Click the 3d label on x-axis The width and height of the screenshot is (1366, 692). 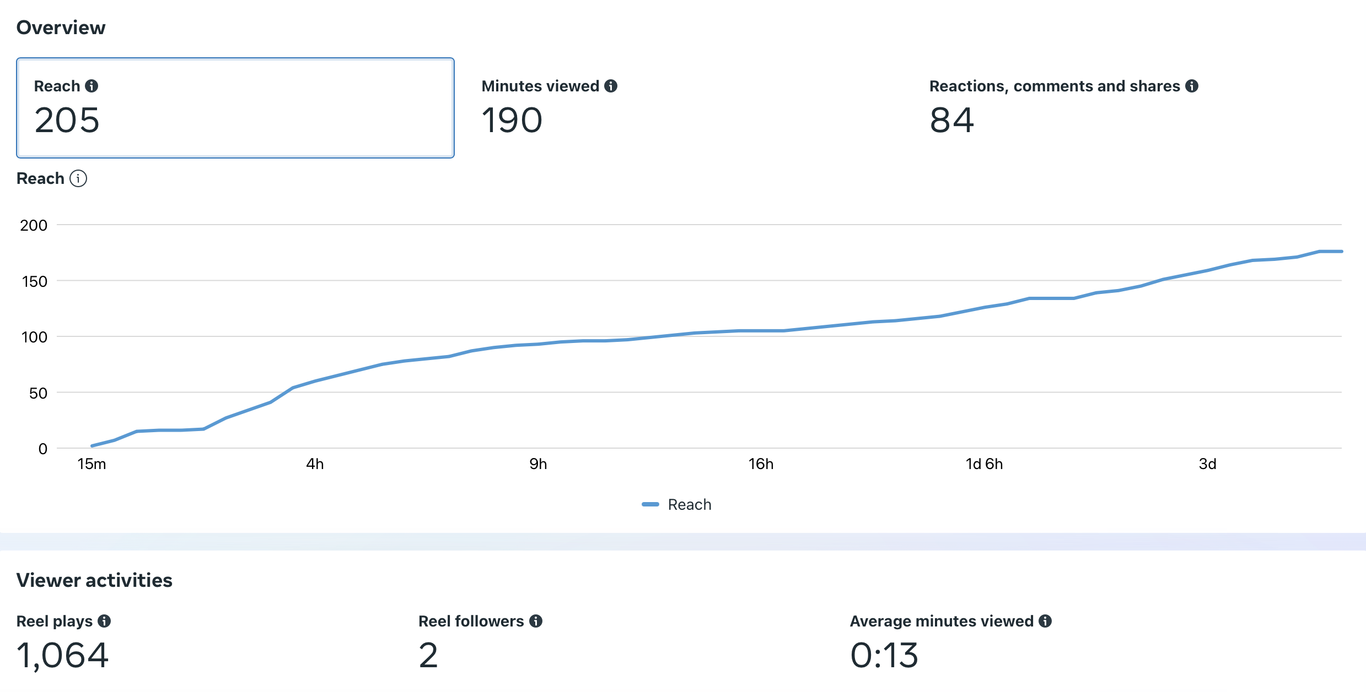(1207, 464)
